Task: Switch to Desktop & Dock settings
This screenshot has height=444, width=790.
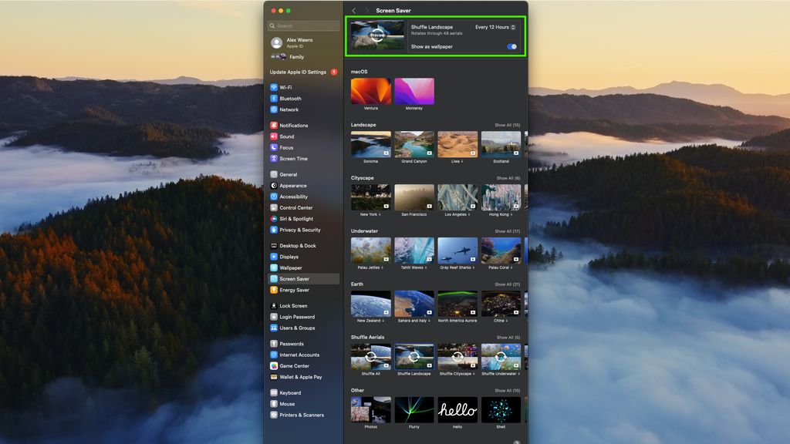Action: click(x=273, y=245)
